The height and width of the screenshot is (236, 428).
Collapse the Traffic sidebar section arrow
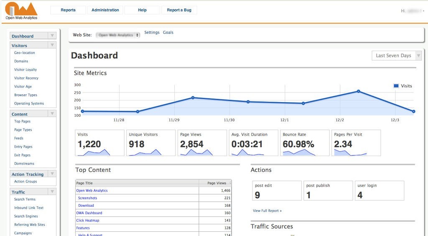tap(52, 192)
